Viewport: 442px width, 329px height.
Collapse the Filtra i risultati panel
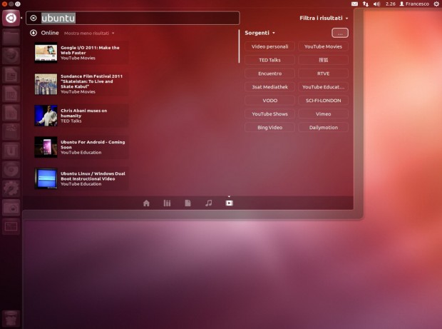coord(324,18)
